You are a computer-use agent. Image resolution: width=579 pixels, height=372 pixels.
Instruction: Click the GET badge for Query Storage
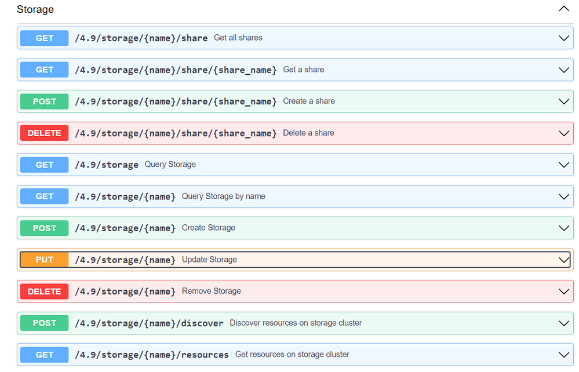[x=45, y=165]
